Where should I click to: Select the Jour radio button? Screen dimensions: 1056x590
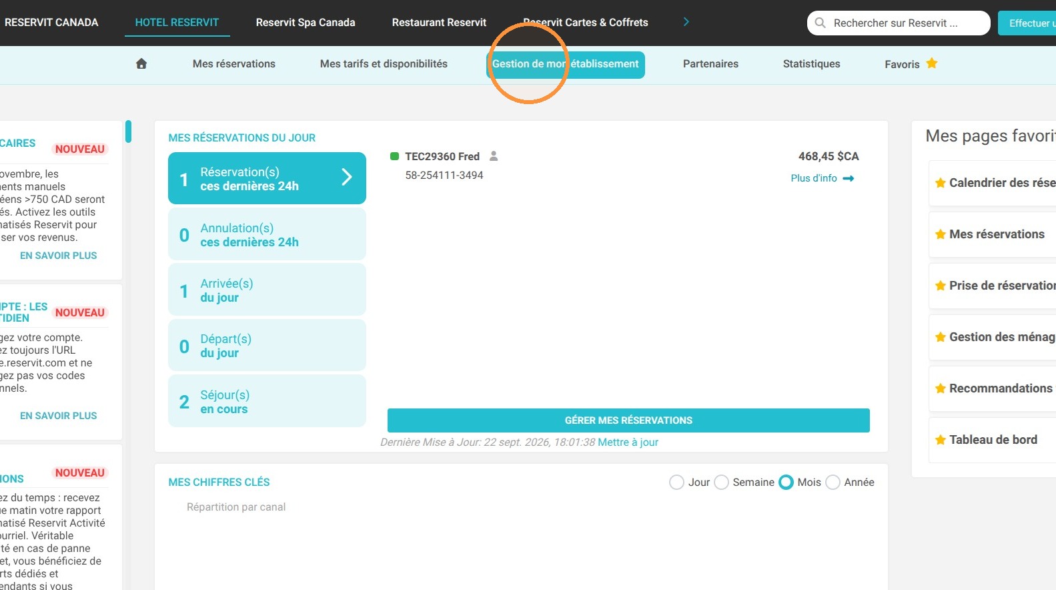point(676,482)
